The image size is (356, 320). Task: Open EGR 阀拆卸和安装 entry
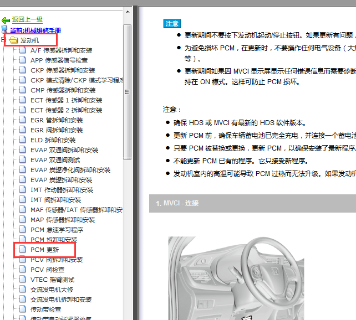[x=57, y=130]
